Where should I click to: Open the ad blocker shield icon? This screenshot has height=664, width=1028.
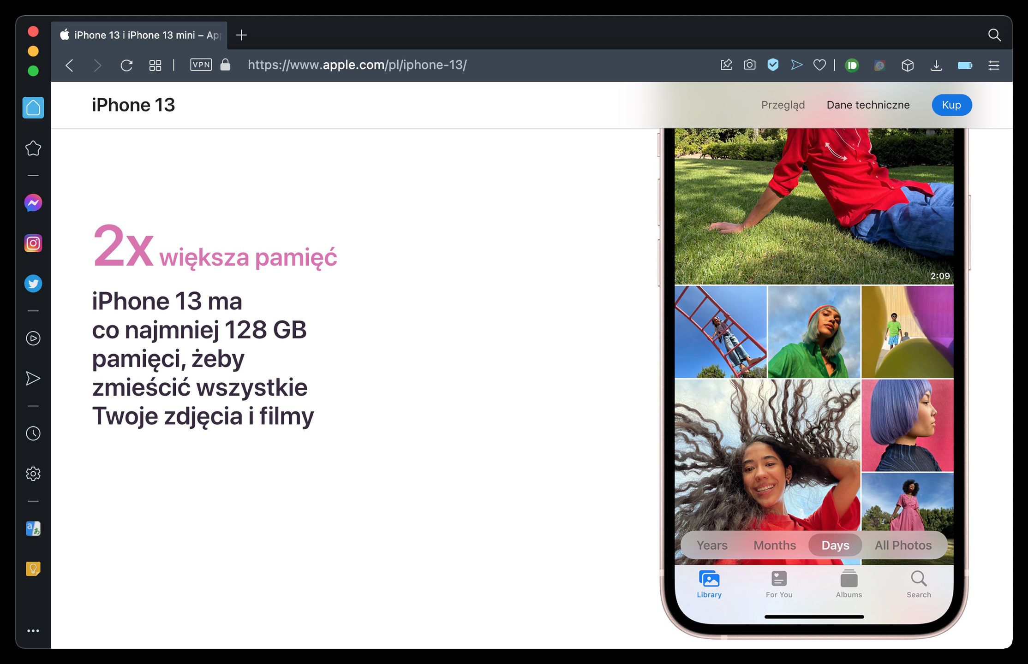tap(773, 65)
